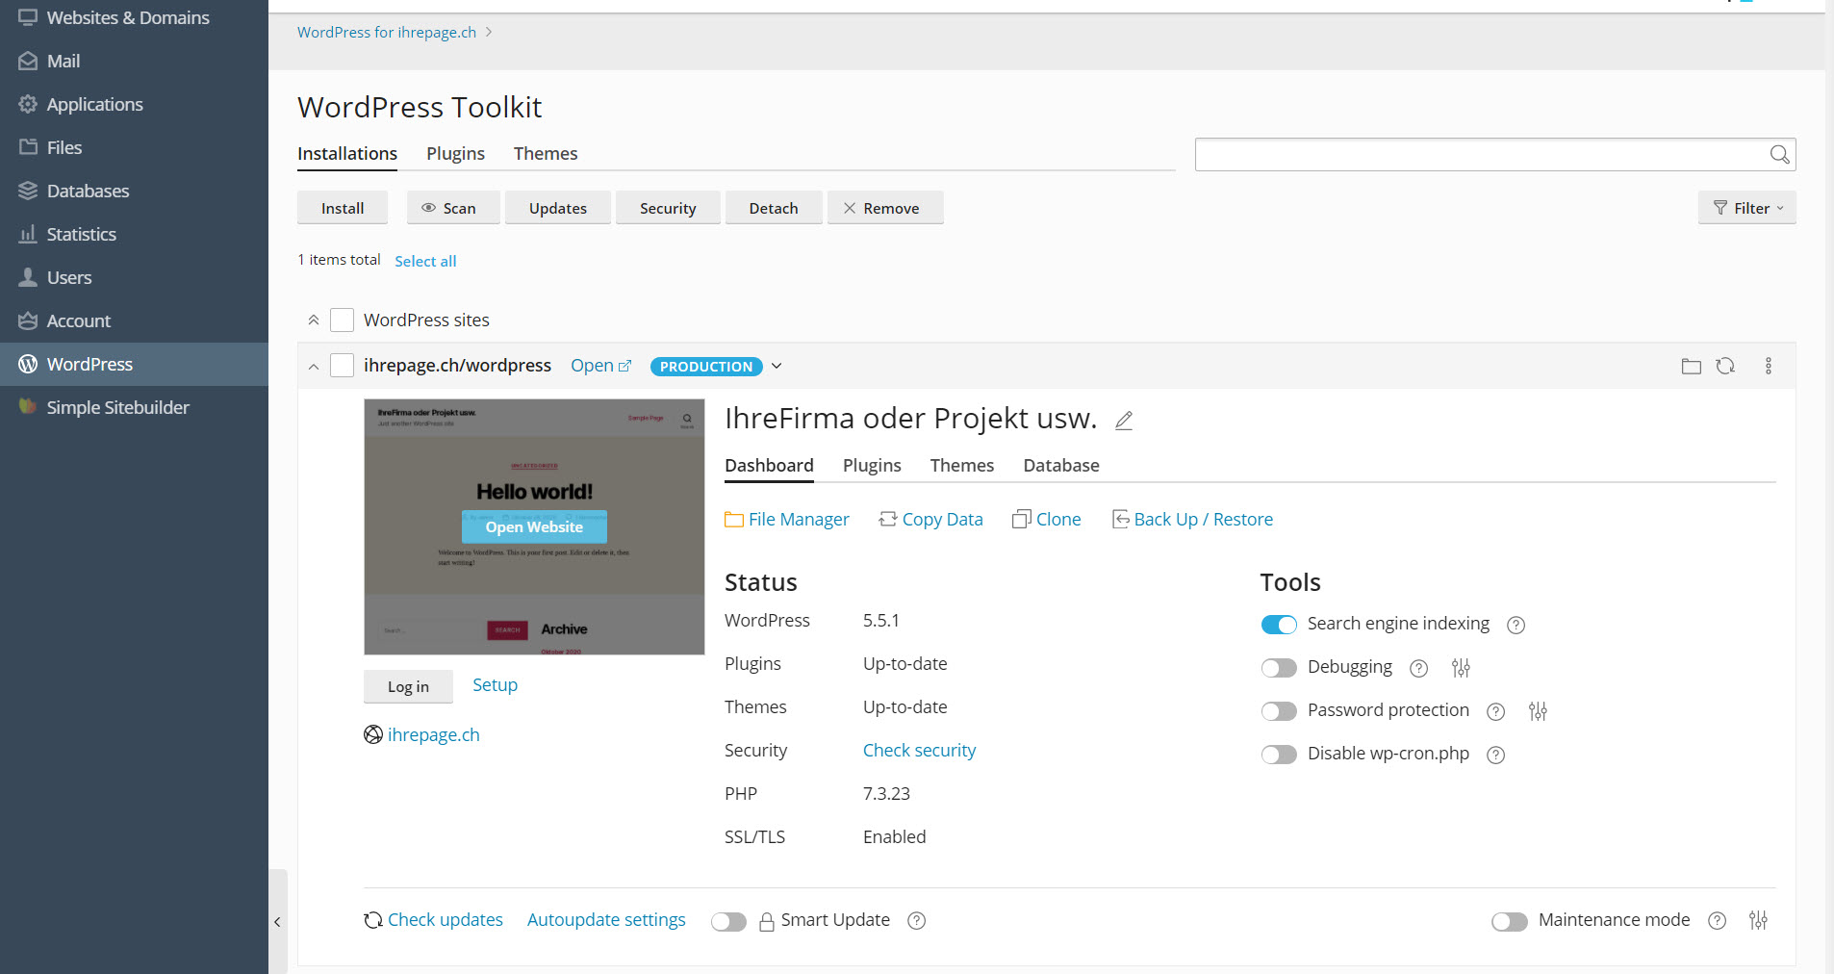The width and height of the screenshot is (1834, 974).
Task: Click the Log in button
Action: 408,685
